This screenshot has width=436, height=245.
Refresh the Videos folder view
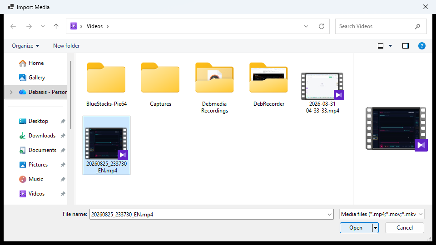(322, 26)
